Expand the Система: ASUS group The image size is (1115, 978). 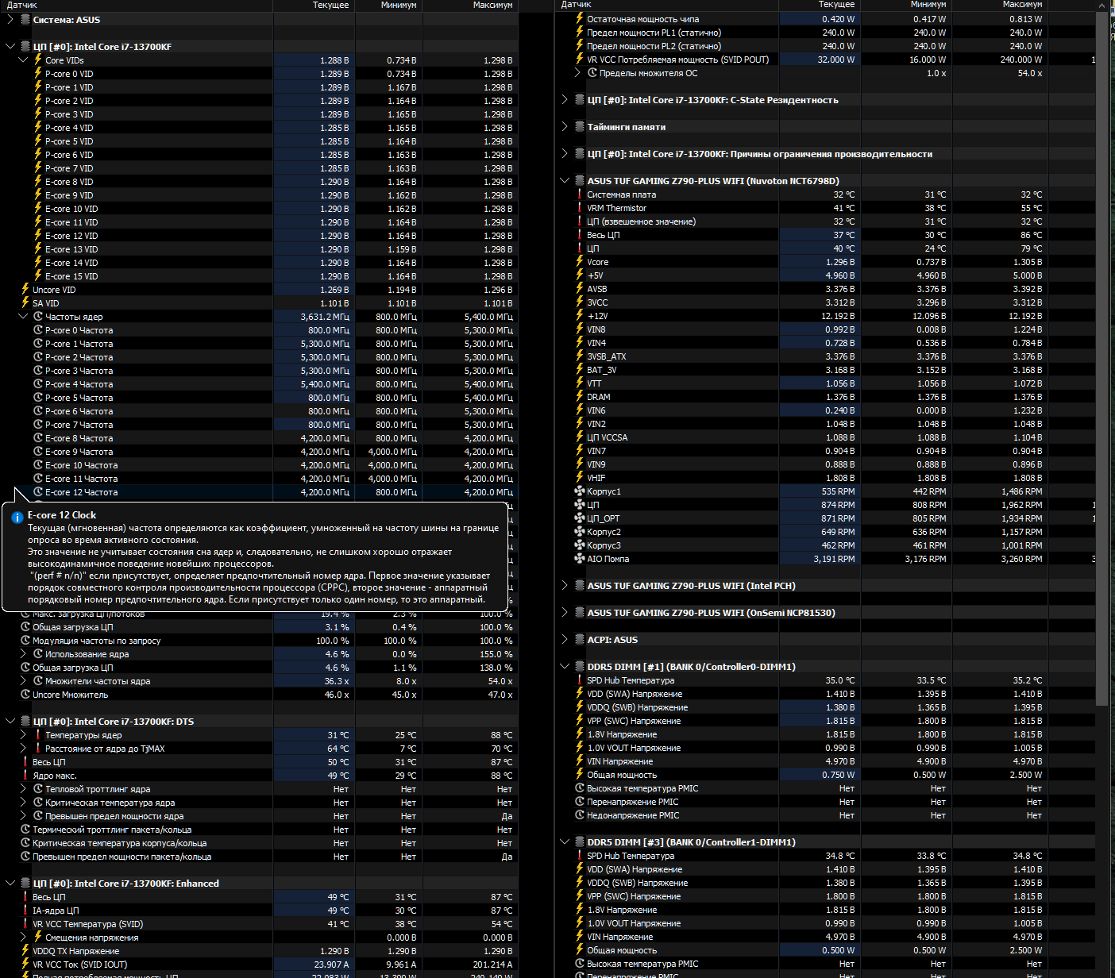pos(10,20)
